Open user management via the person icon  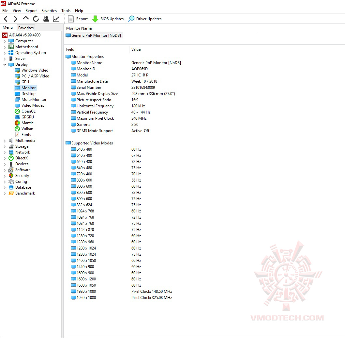(46, 19)
